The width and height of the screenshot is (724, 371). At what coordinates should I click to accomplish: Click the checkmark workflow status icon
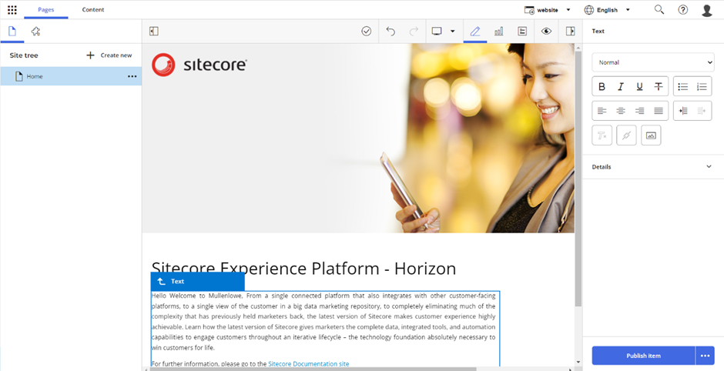(x=366, y=32)
